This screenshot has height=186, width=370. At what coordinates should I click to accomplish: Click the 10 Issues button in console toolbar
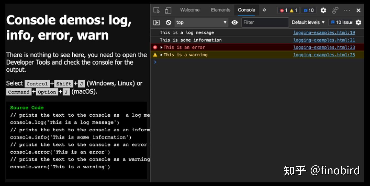pyautogui.click(x=341, y=22)
